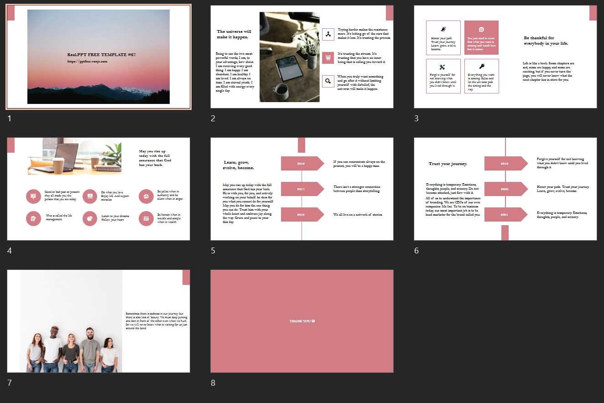
Task: Click 'Trying harder makes the resistance more' text
Action: click(x=364, y=33)
